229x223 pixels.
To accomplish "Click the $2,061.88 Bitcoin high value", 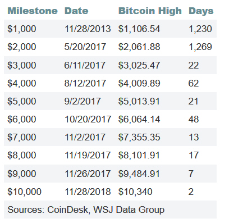I will tap(139, 47).
